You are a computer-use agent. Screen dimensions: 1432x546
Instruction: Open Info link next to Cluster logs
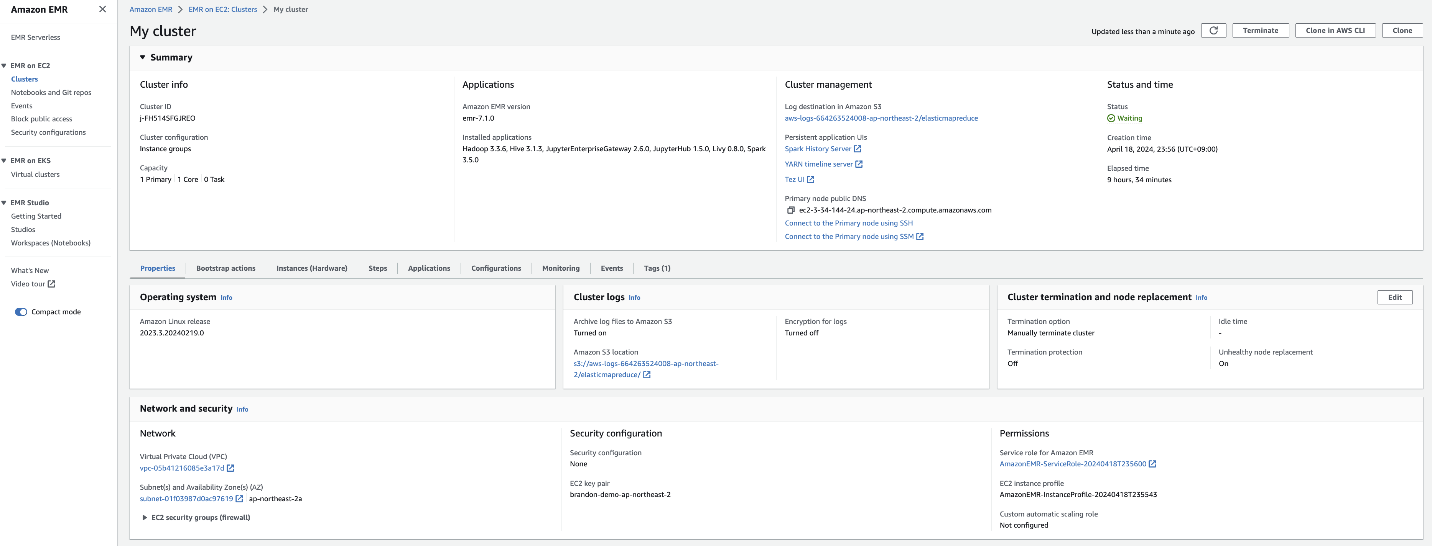(634, 298)
